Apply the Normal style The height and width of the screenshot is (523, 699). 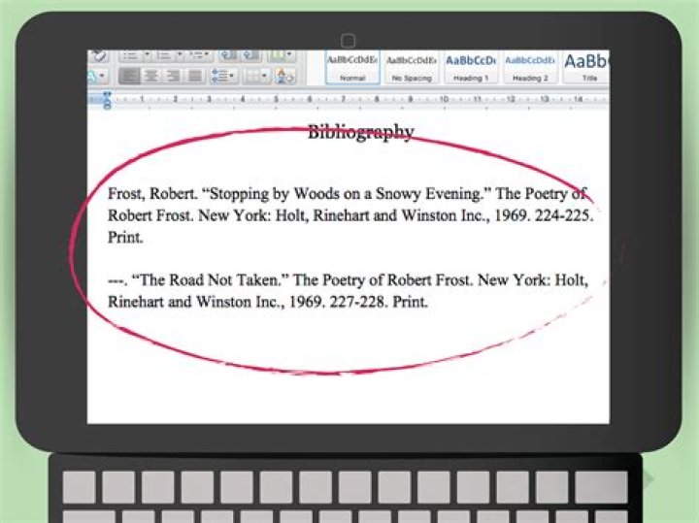coord(352,67)
